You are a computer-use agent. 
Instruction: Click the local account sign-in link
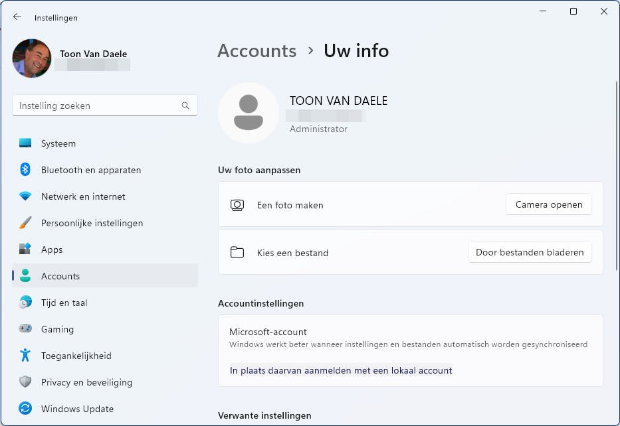341,371
